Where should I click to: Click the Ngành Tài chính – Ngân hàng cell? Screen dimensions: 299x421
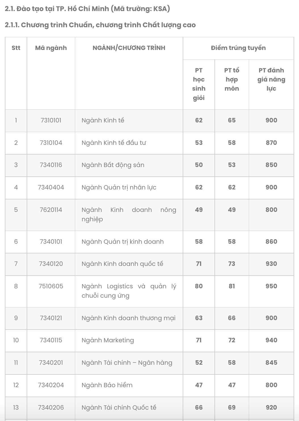click(x=127, y=363)
